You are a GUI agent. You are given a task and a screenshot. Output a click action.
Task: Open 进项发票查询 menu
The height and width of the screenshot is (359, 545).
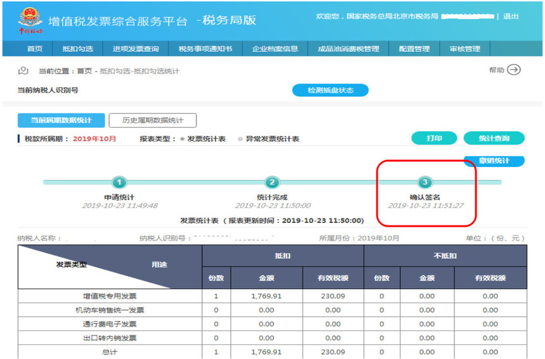136,49
